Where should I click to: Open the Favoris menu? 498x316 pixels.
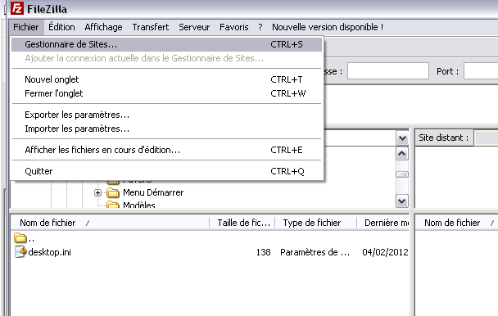234,27
